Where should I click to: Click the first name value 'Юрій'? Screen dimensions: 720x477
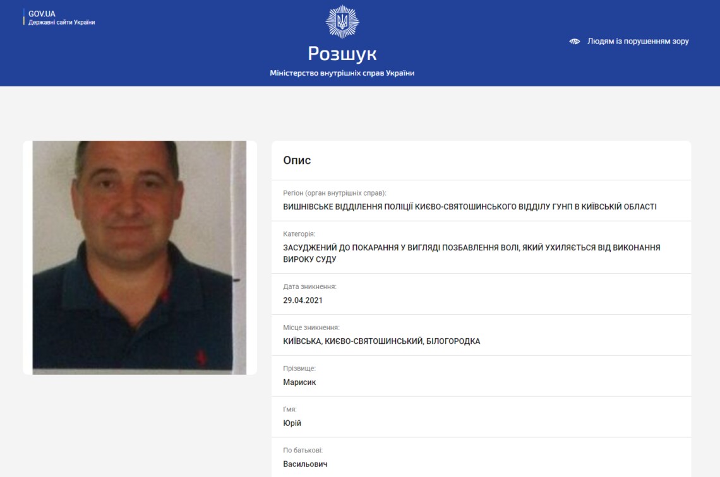(292, 423)
